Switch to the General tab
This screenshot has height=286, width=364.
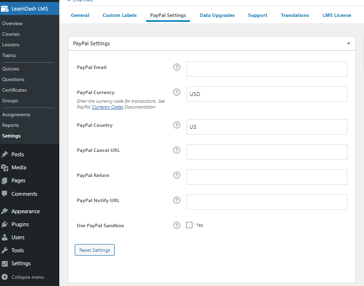80,15
